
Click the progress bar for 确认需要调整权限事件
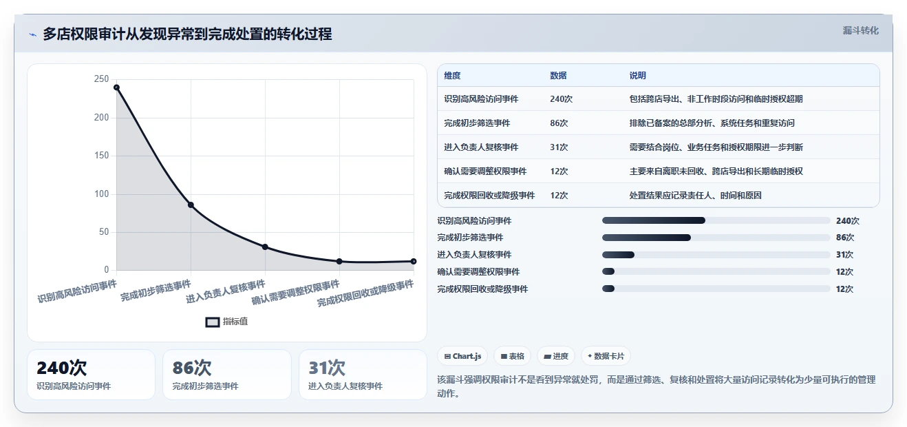pyautogui.click(x=716, y=272)
